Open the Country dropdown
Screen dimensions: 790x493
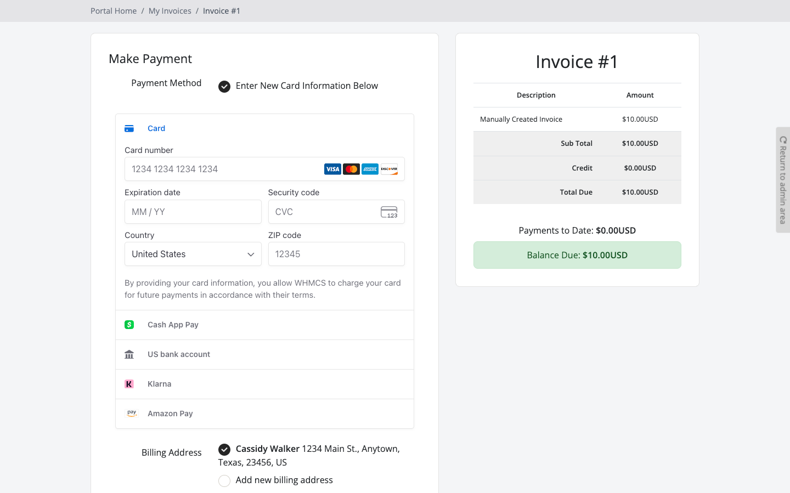click(193, 254)
